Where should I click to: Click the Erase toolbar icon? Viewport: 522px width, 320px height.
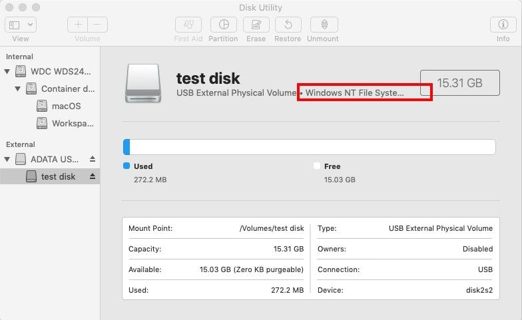coord(256,25)
